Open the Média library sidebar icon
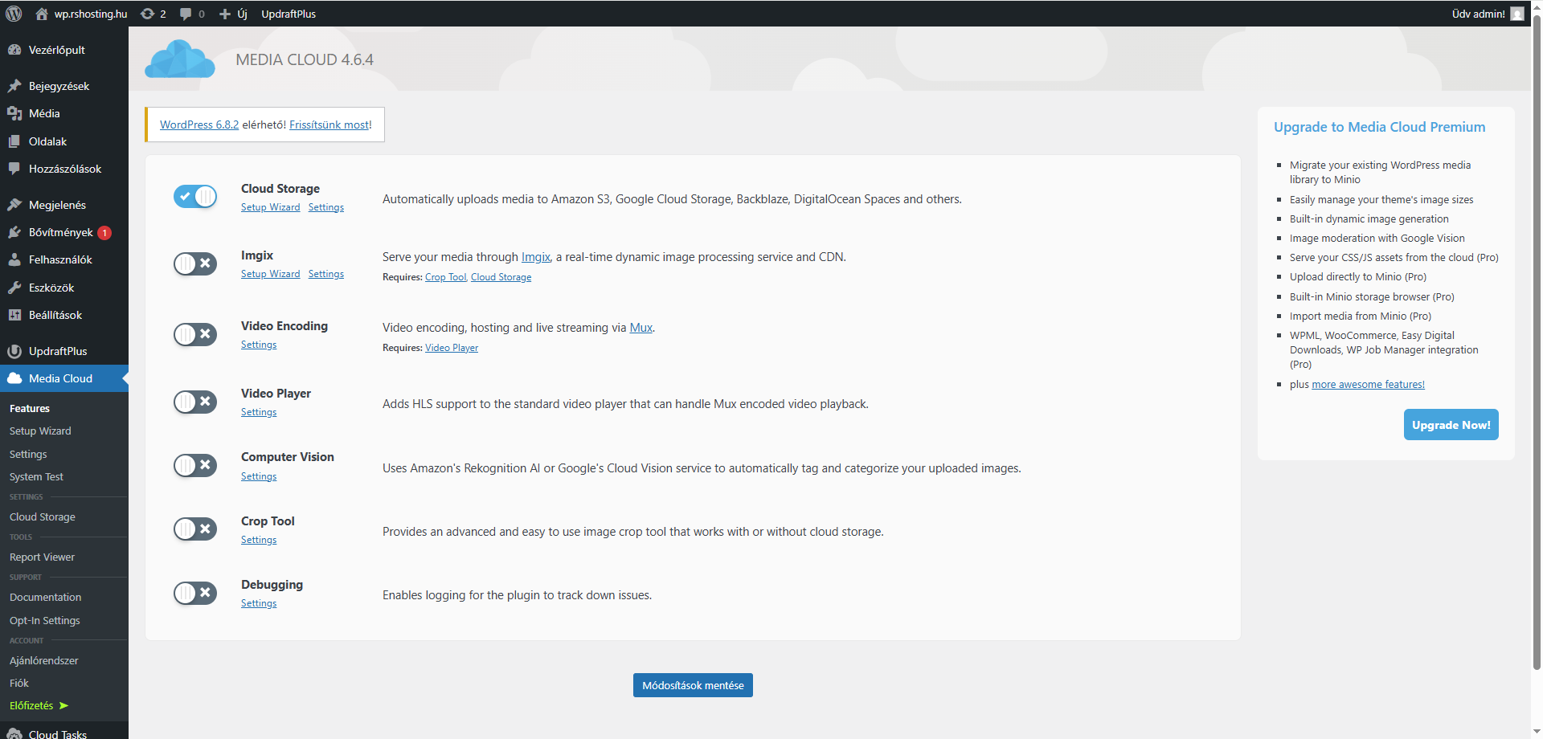This screenshot has width=1543, height=739. [x=14, y=114]
